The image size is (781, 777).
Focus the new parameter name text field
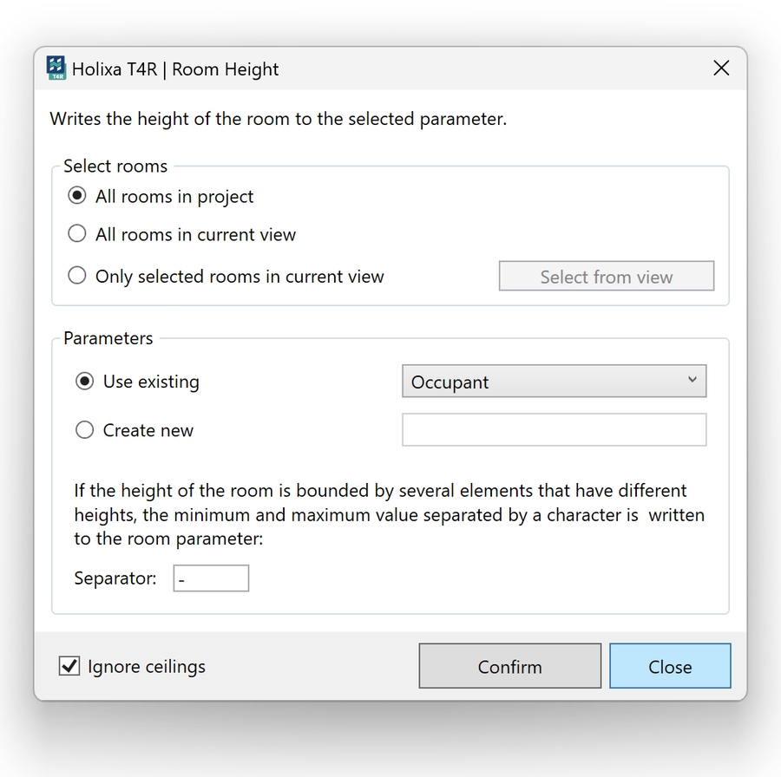(x=554, y=430)
